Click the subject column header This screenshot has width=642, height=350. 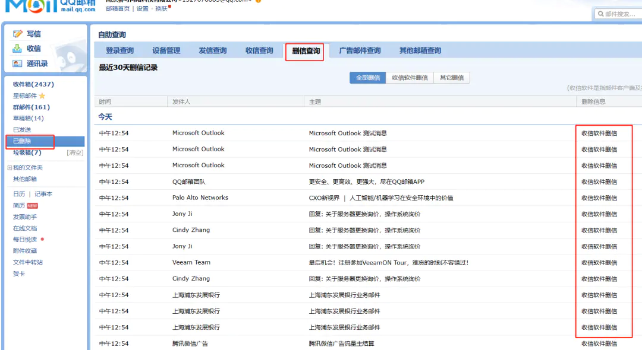[x=315, y=101]
